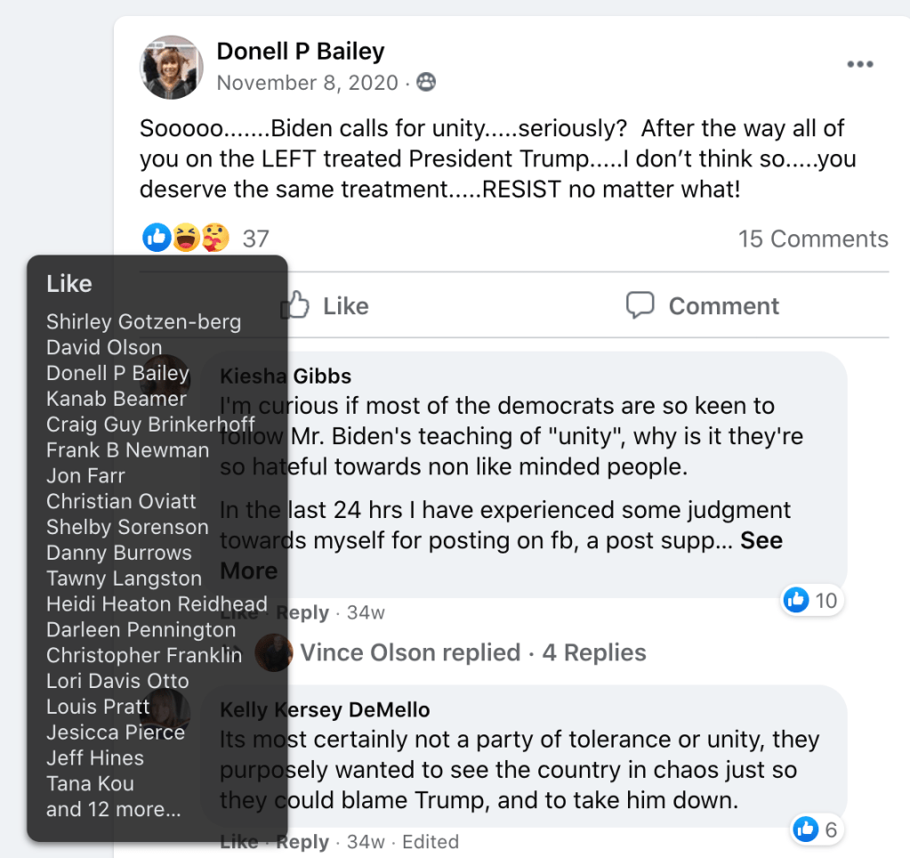
Task: Open the 15 Comments link
Action: tap(812, 239)
